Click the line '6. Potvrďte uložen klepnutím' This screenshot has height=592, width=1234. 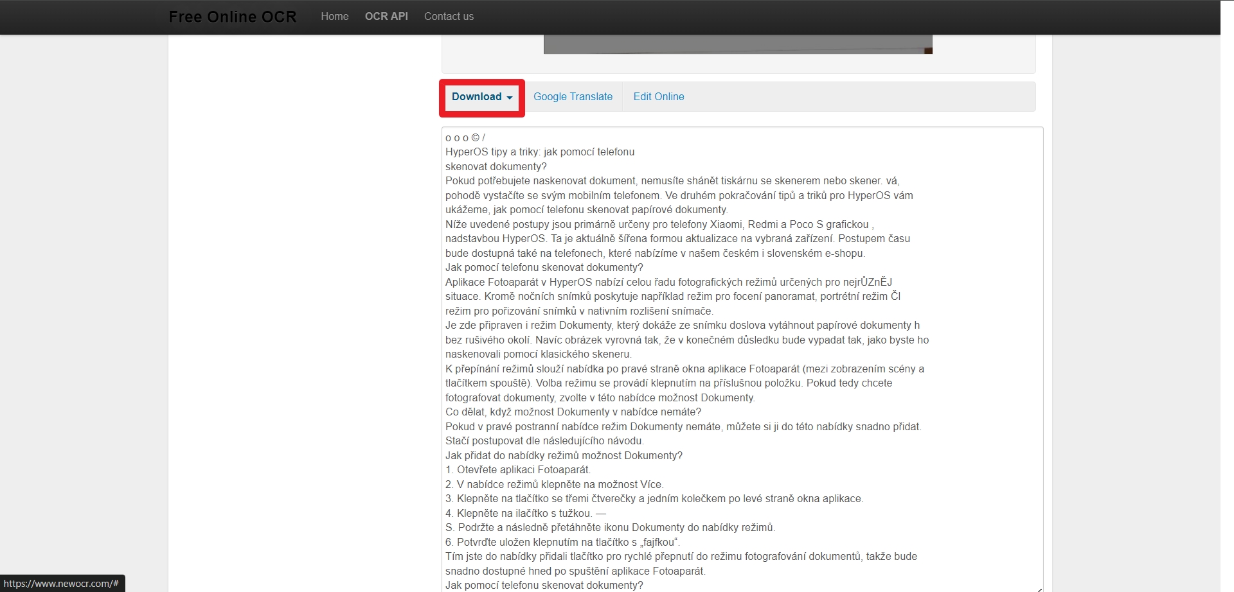pyautogui.click(x=562, y=543)
